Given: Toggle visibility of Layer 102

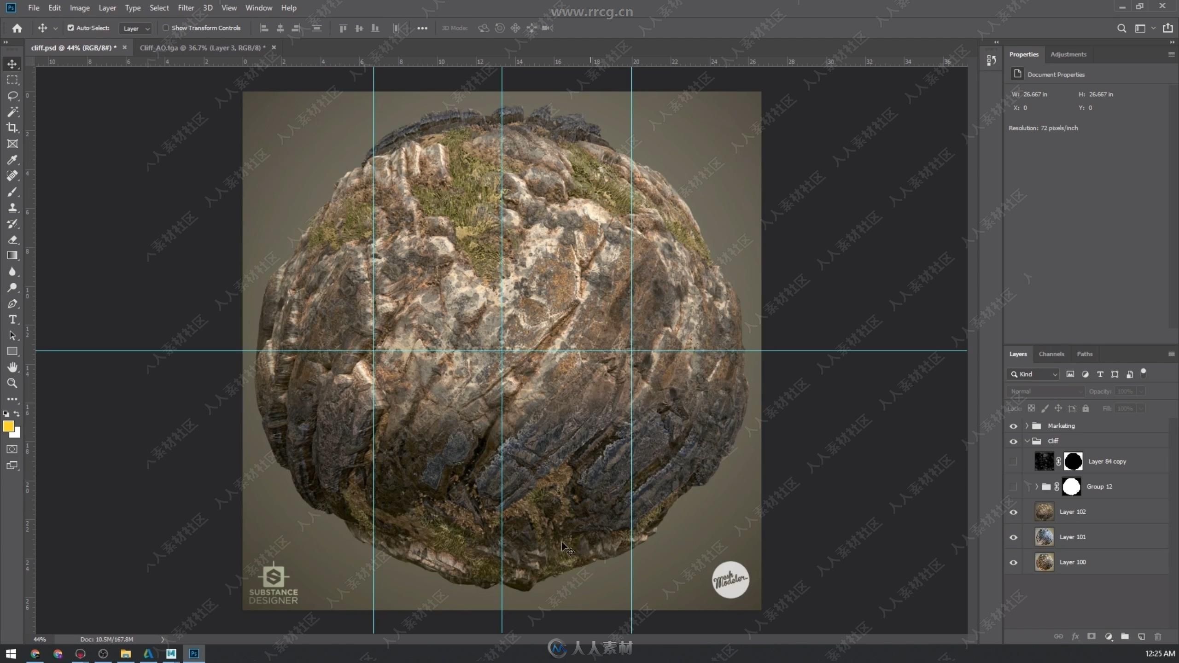Looking at the screenshot, I should tap(1014, 511).
